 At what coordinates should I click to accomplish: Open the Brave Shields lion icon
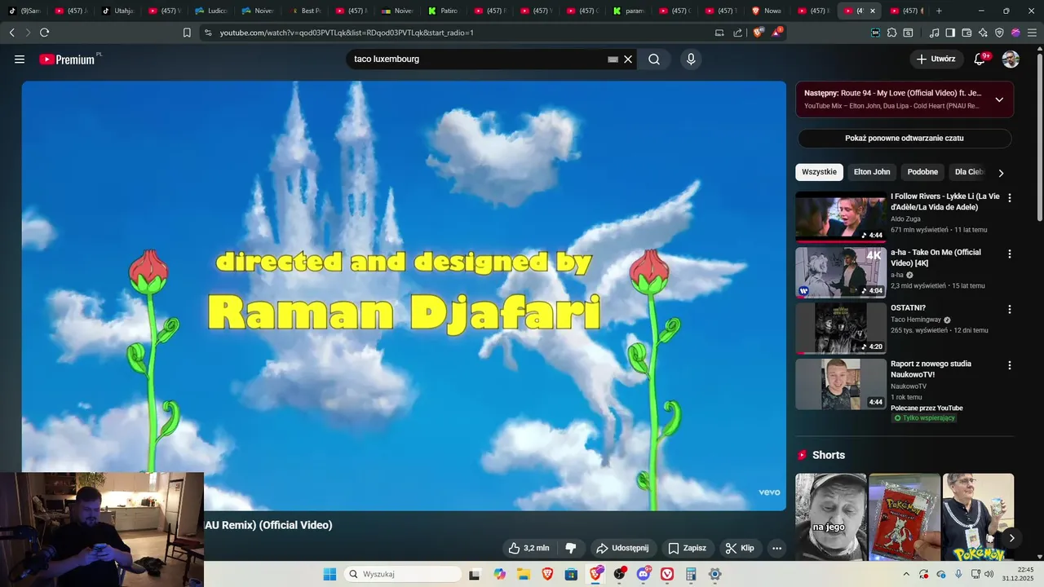point(758,33)
